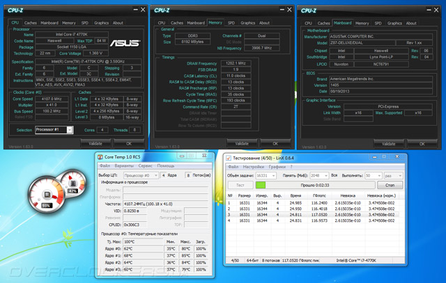Click DRAM Frequency value 1202.1 MHz

[x=236, y=63]
